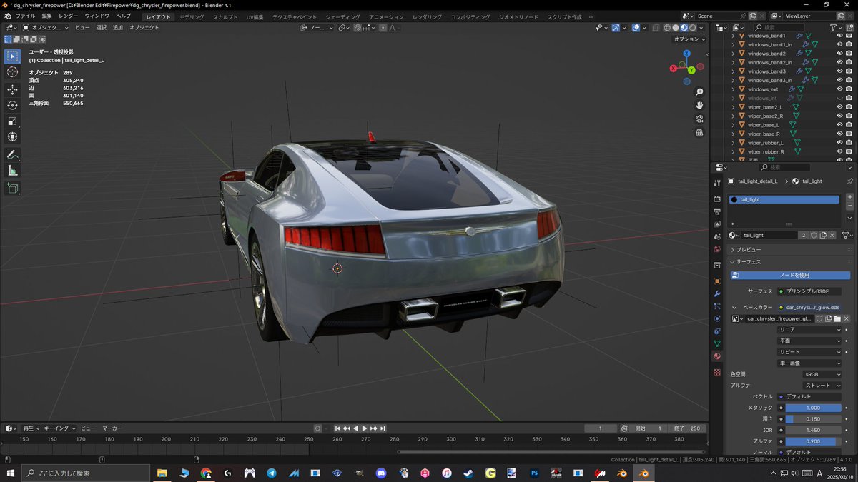
Task: Open the オプション button in viewport
Action: (x=688, y=39)
